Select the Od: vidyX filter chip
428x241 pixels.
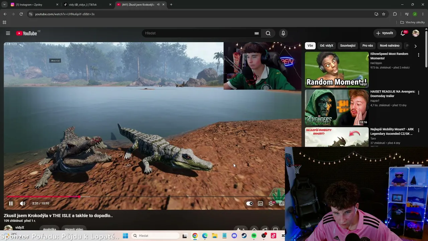(x=326, y=46)
